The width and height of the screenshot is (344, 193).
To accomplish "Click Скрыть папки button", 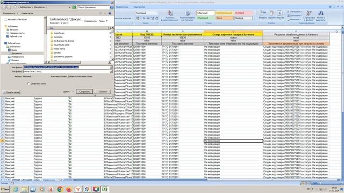I will 11,92.
